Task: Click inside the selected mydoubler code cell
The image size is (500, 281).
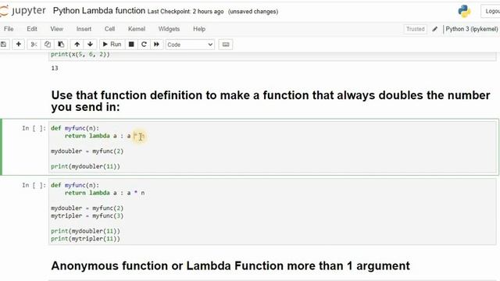Action: [x=273, y=148]
